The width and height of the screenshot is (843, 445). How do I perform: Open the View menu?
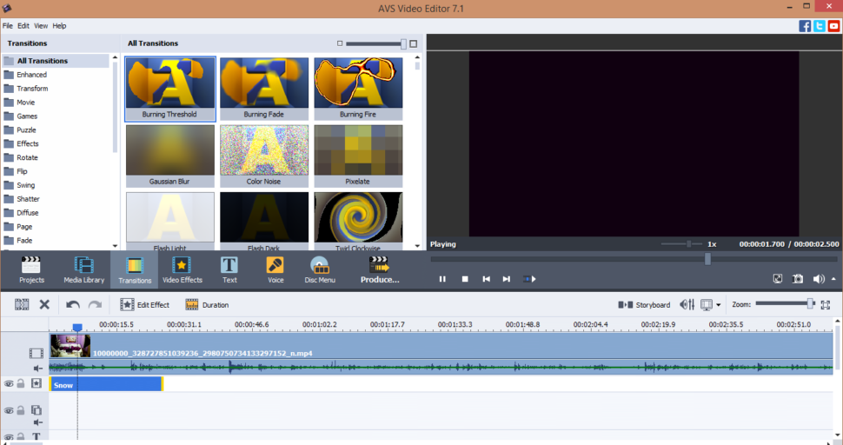click(x=41, y=26)
